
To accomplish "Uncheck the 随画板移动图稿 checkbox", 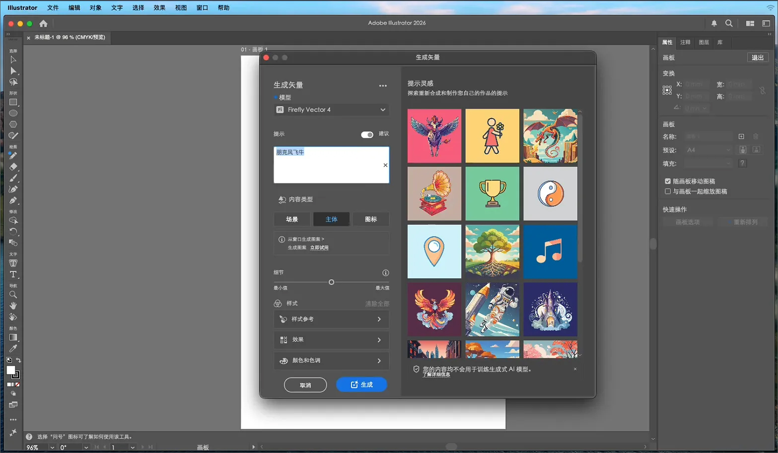I will coord(667,181).
